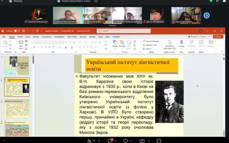This screenshot has height=143, width=229.
Task: Toggle Center paragraph alignment
Action: click(x=84, y=47)
